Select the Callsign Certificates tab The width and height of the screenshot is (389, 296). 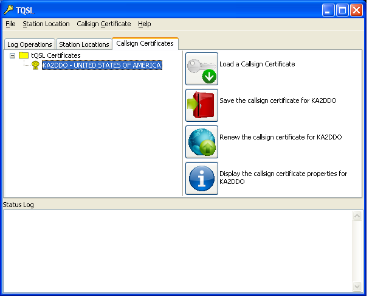click(145, 43)
